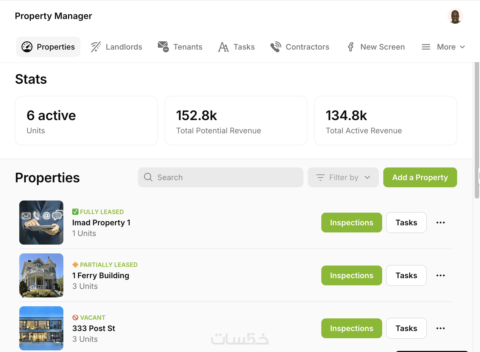Expand the More menu

(443, 47)
